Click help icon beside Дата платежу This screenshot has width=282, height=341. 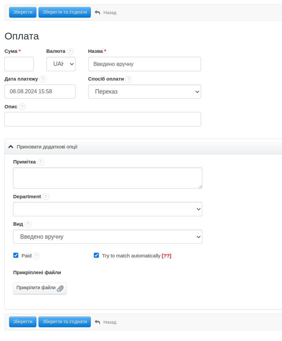point(43,79)
